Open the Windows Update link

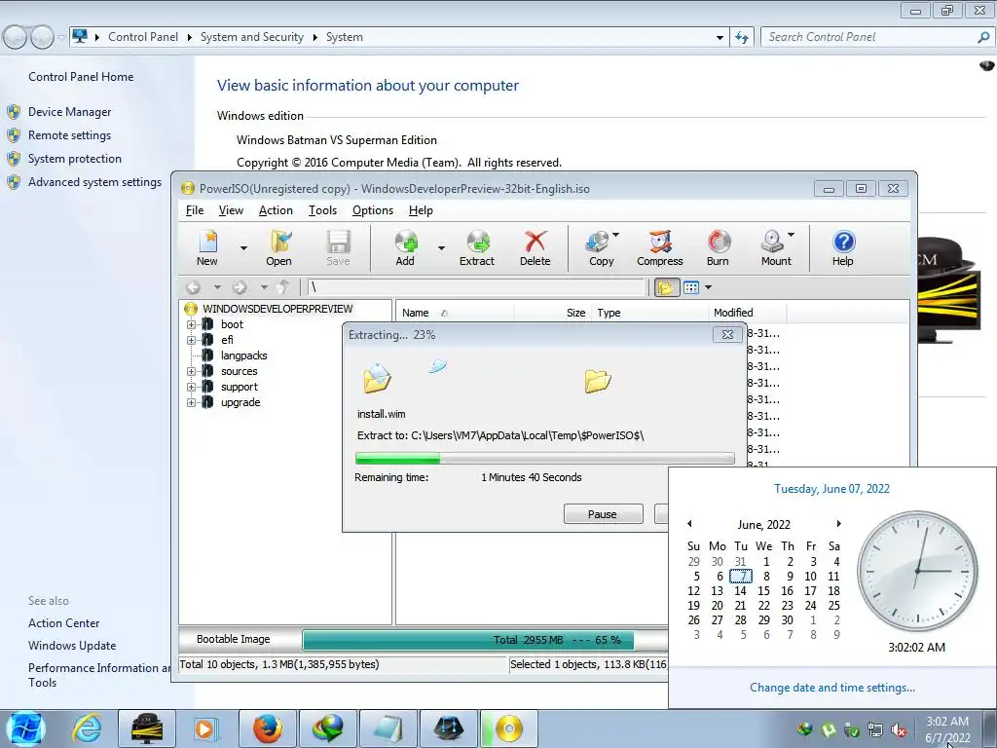point(72,646)
